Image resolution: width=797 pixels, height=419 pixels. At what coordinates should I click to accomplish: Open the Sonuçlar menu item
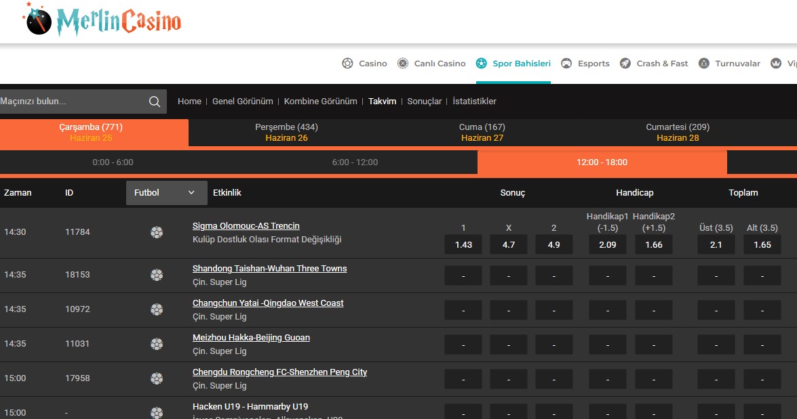point(424,102)
